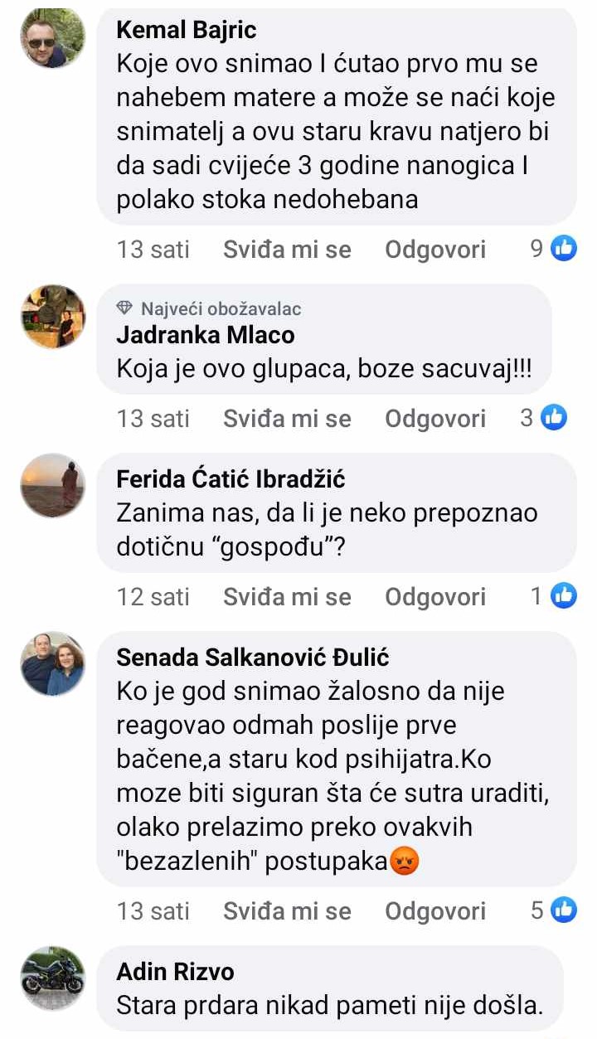Tap Ferida Ćatić Ibradžić's avatar
The image size is (597, 1039).
tap(52, 485)
